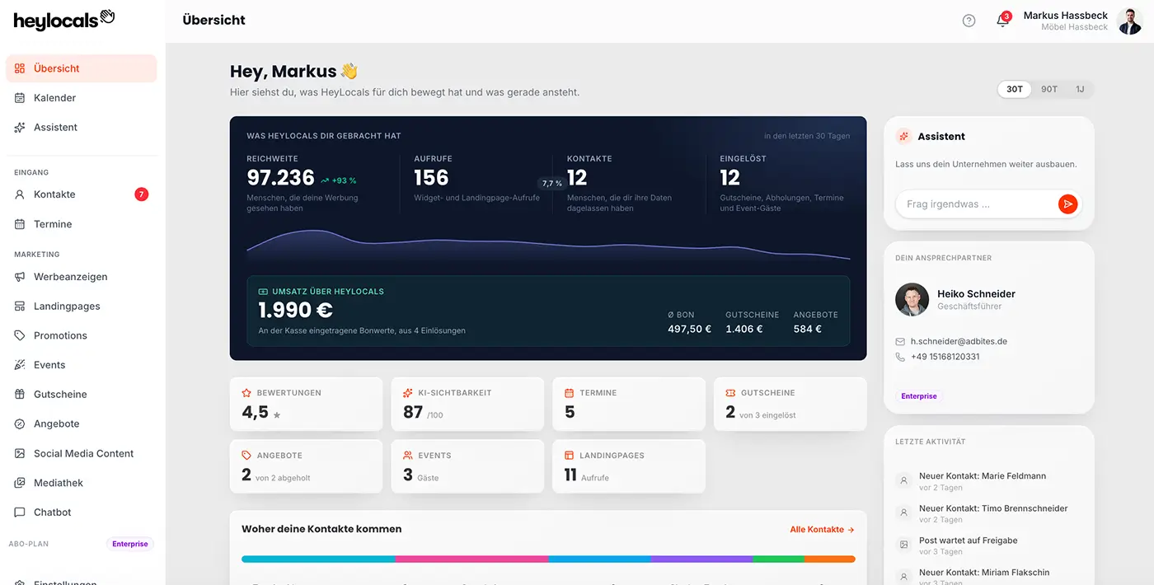Click the Gutscheine gift icon in sidebar
The width and height of the screenshot is (1154, 585).
(20, 395)
